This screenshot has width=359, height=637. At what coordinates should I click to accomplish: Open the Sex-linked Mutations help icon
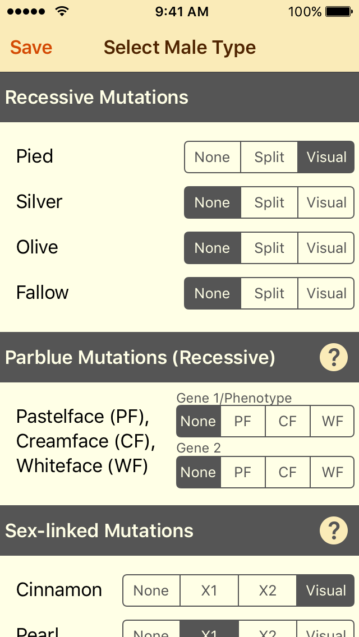[334, 530]
